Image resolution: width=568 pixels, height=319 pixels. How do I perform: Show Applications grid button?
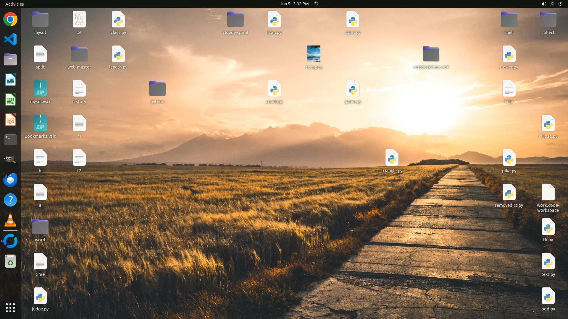[10, 308]
